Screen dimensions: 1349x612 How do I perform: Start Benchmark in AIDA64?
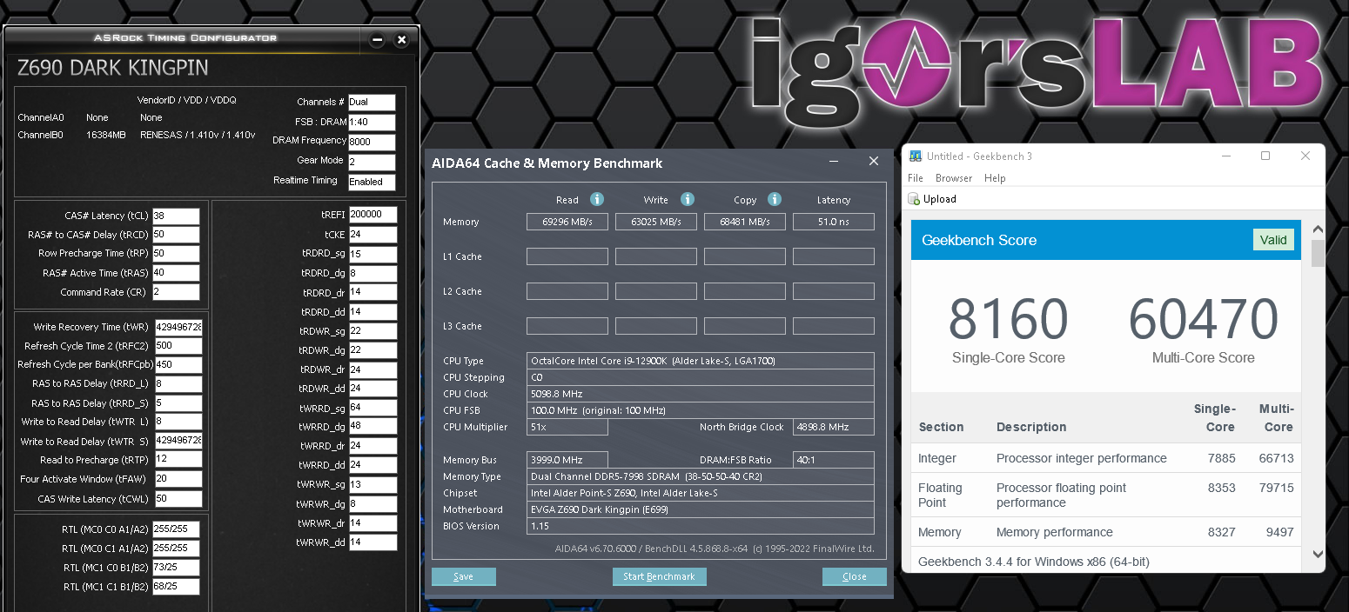[x=660, y=576]
